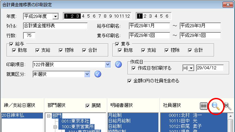The height and width of the screenshot is (132, 235).
Task: Click check button next to 就業区分
Action: click(98, 74)
